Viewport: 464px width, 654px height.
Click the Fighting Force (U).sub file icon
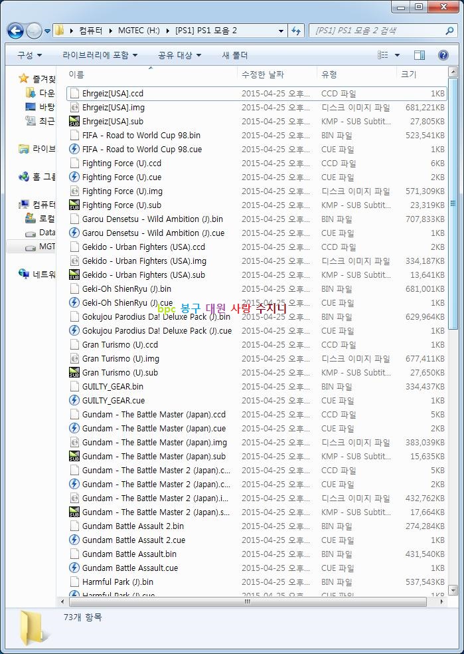click(x=74, y=205)
